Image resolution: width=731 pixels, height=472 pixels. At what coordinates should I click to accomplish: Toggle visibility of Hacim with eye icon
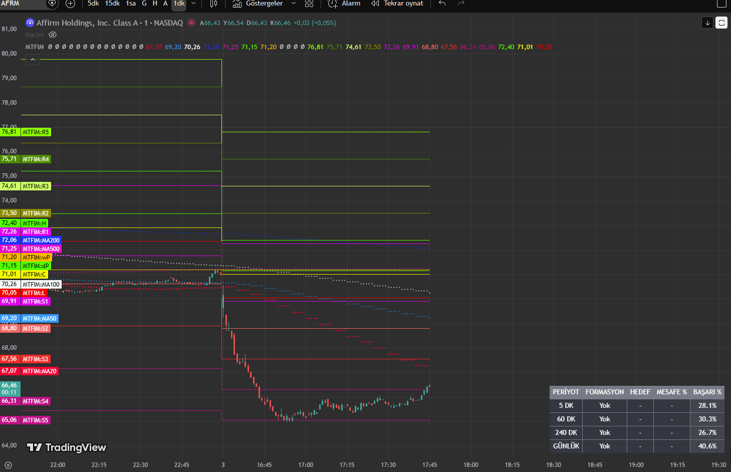point(53,35)
